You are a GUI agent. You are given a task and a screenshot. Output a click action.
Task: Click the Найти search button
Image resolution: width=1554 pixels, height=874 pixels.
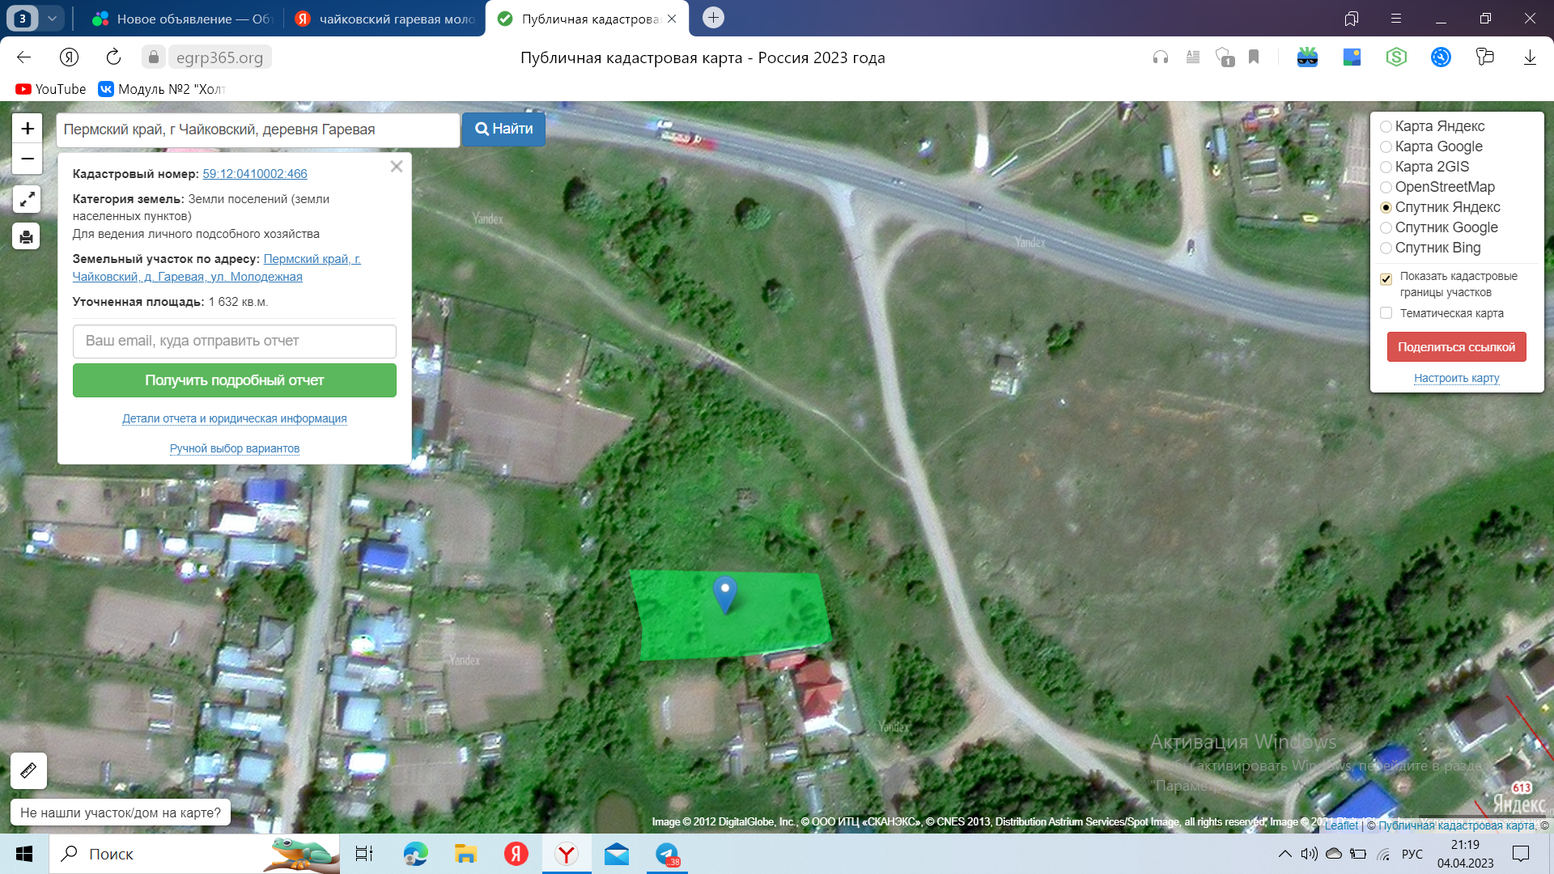pos(503,129)
